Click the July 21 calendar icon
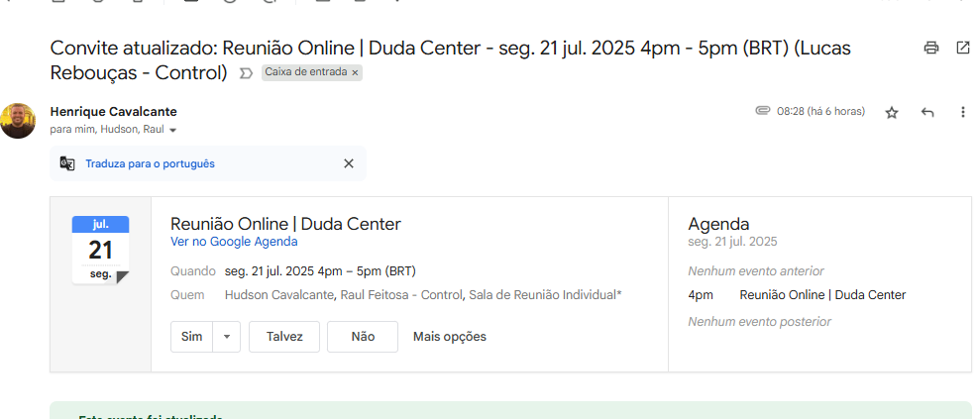 [100, 249]
